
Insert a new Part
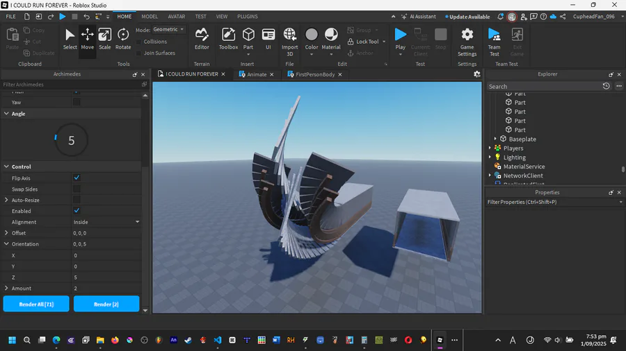point(248,39)
